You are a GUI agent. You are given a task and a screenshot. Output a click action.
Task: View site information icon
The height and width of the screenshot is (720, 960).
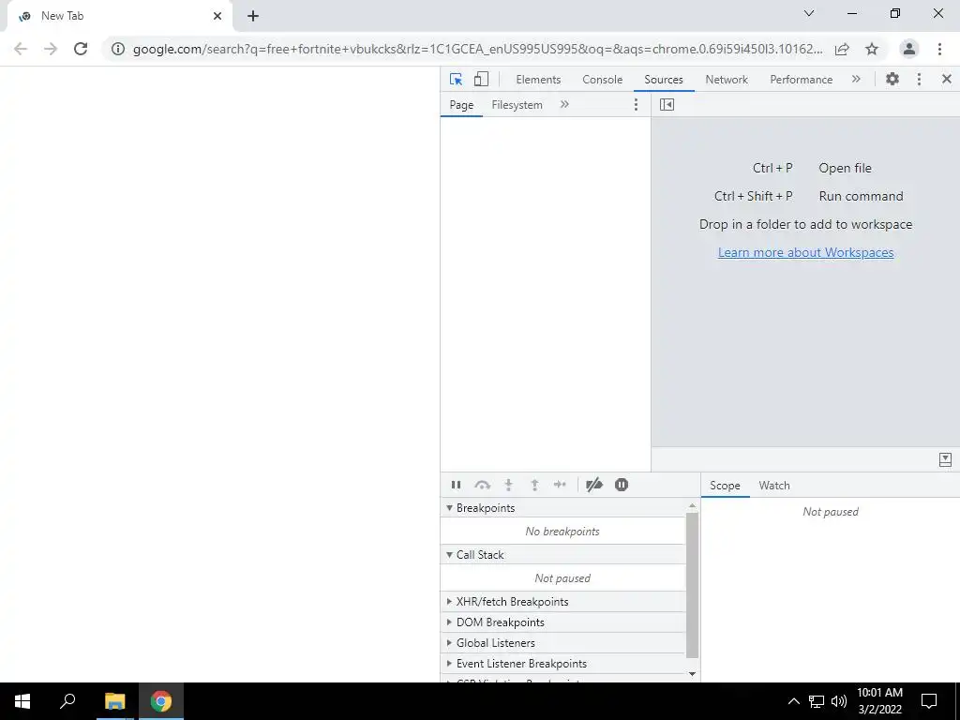(x=118, y=49)
